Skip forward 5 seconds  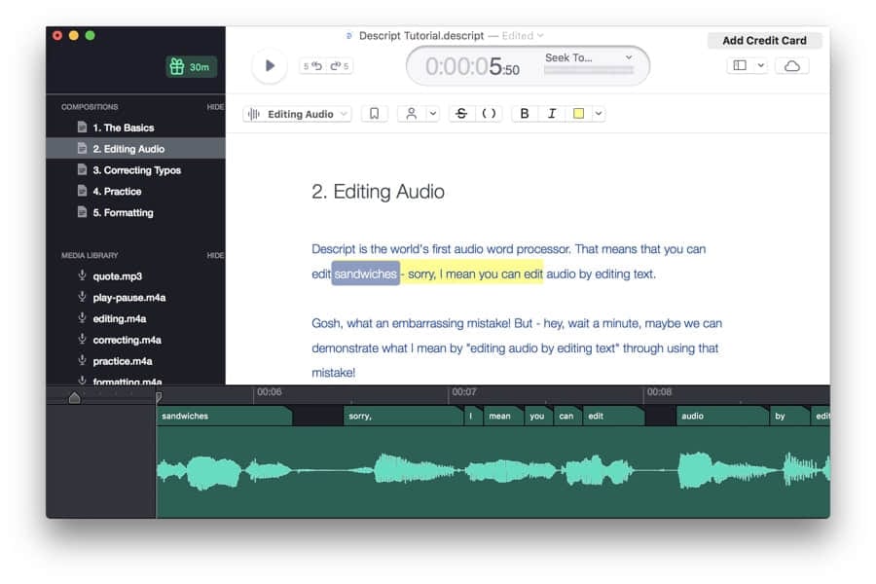click(x=339, y=66)
